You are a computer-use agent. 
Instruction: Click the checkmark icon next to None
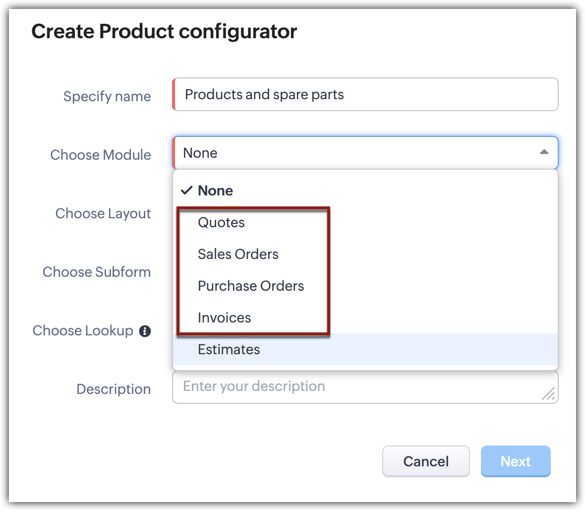186,191
